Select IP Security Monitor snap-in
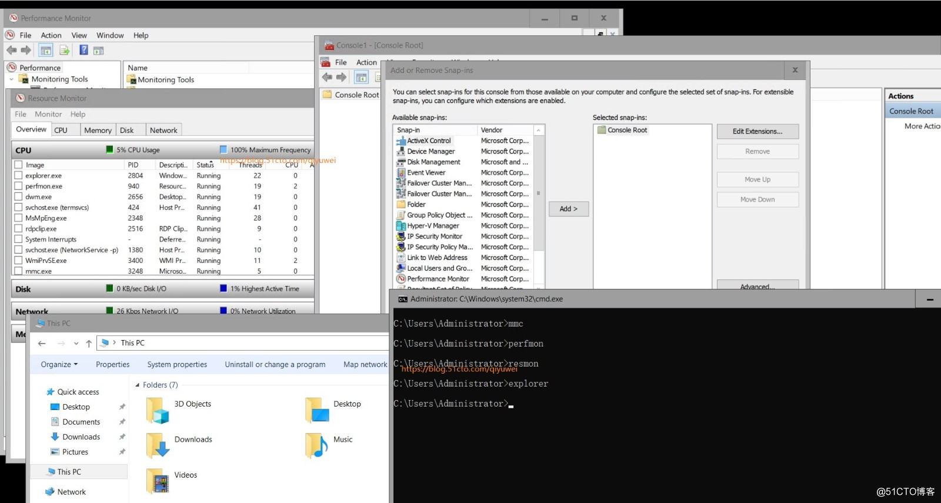The image size is (941, 503). point(435,236)
